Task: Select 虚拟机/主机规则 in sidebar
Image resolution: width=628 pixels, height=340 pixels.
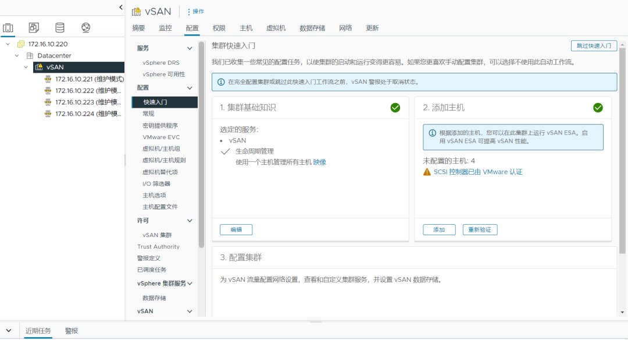Action: [x=164, y=160]
